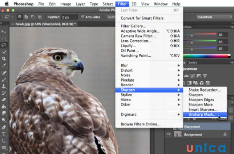Select the Move tool
The width and height of the screenshot is (234, 154).
pyautogui.click(x=4, y=32)
